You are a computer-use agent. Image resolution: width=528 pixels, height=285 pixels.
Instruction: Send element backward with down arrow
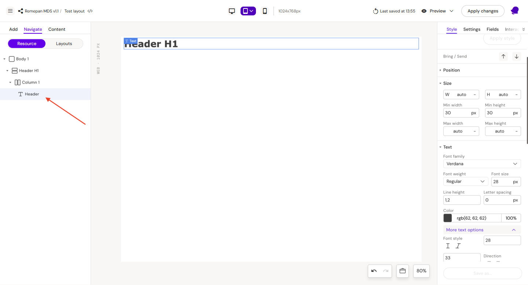[517, 56]
